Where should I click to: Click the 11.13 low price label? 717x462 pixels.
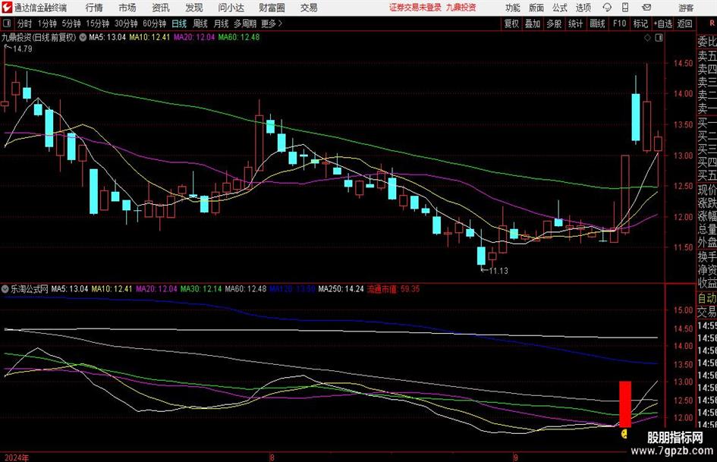498,271
